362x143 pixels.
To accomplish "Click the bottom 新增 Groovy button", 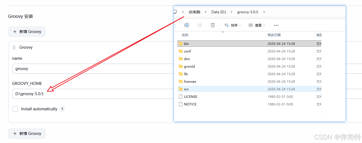I will (27, 134).
